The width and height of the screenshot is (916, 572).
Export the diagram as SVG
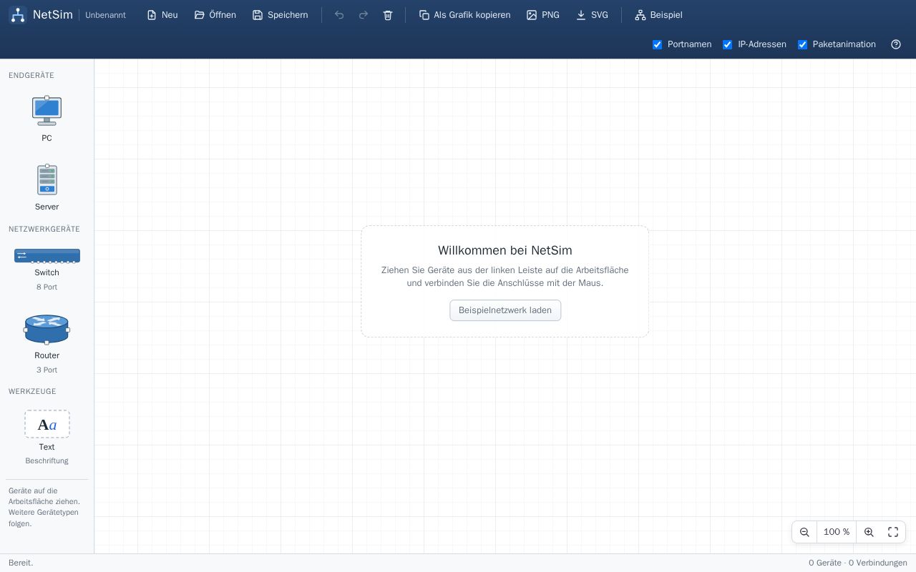coord(593,15)
